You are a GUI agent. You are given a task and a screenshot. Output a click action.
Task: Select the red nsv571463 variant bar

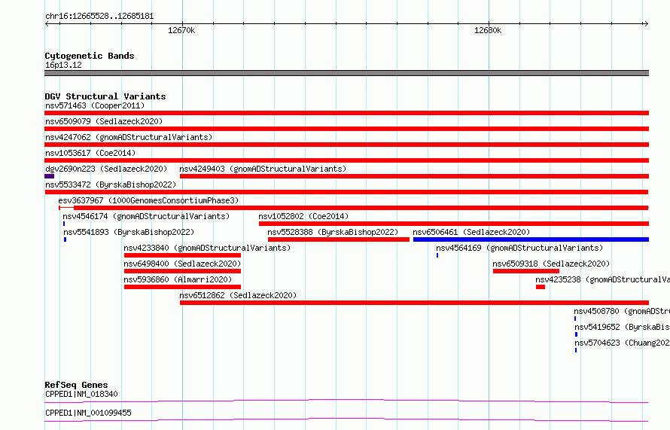click(347, 113)
